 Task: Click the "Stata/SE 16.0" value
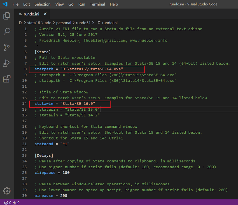pyautogui.click(x=78, y=104)
